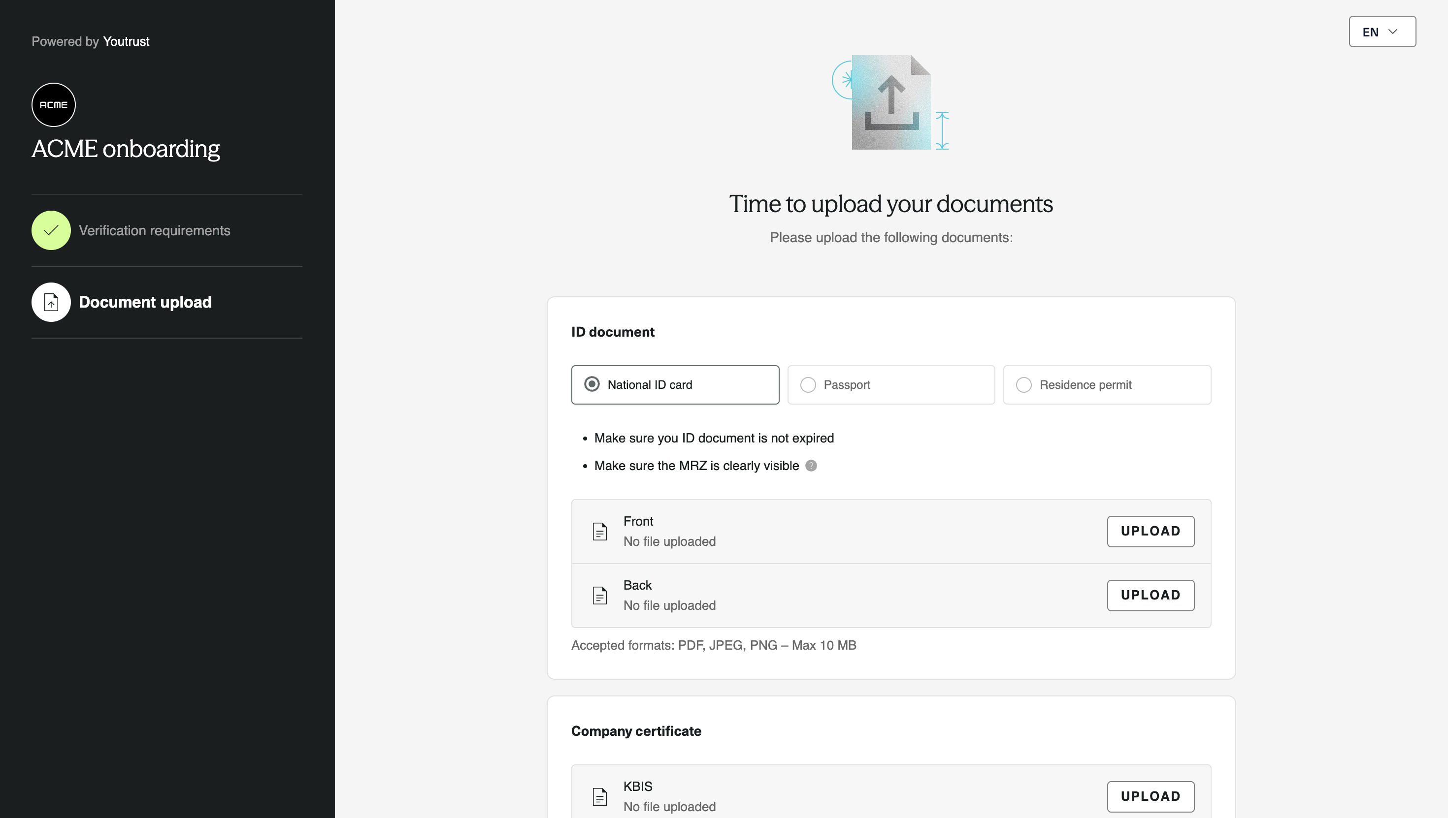Open the EN language dropdown
This screenshot has width=1448, height=818.
1381,32
